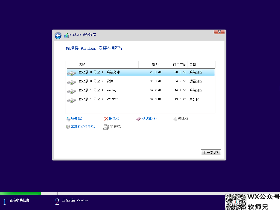Click the load driver disc icon

coord(68,127)
